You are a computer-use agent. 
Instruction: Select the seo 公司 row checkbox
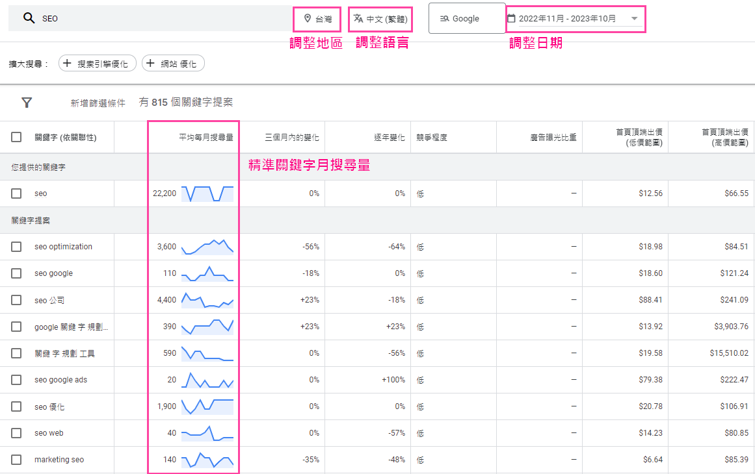pos(16,300)
